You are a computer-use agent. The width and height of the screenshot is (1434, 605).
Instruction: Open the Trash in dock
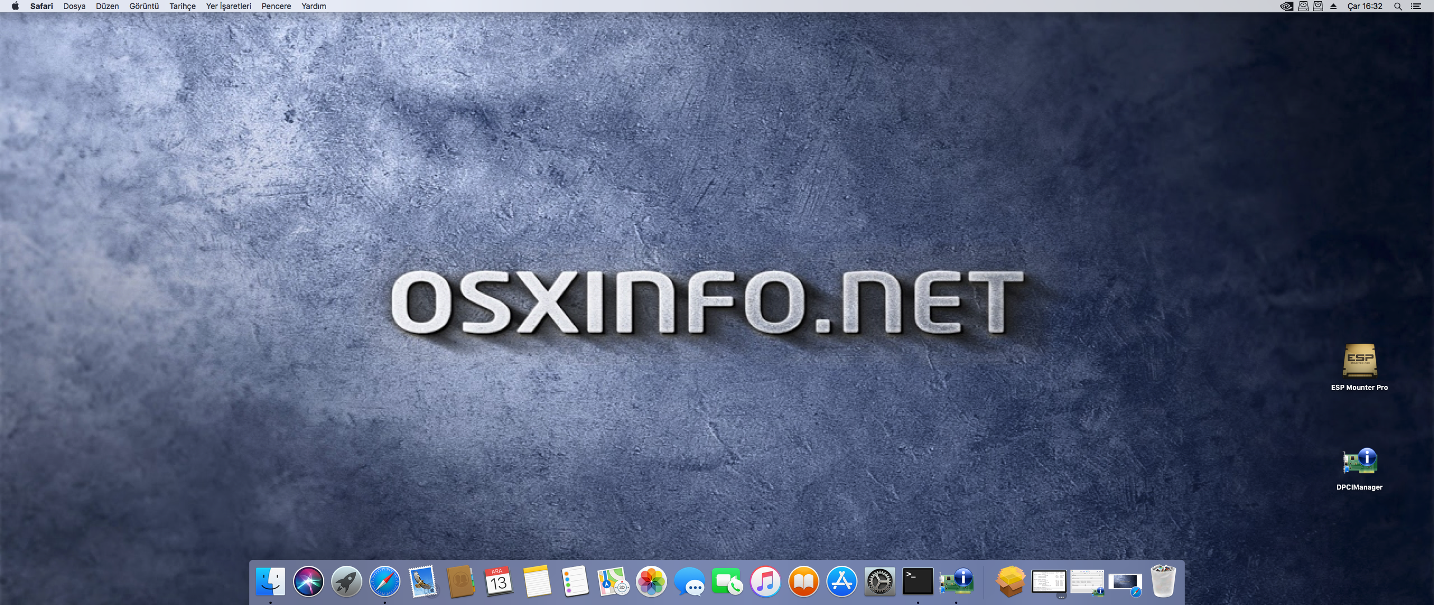[x=1163, y=581]
